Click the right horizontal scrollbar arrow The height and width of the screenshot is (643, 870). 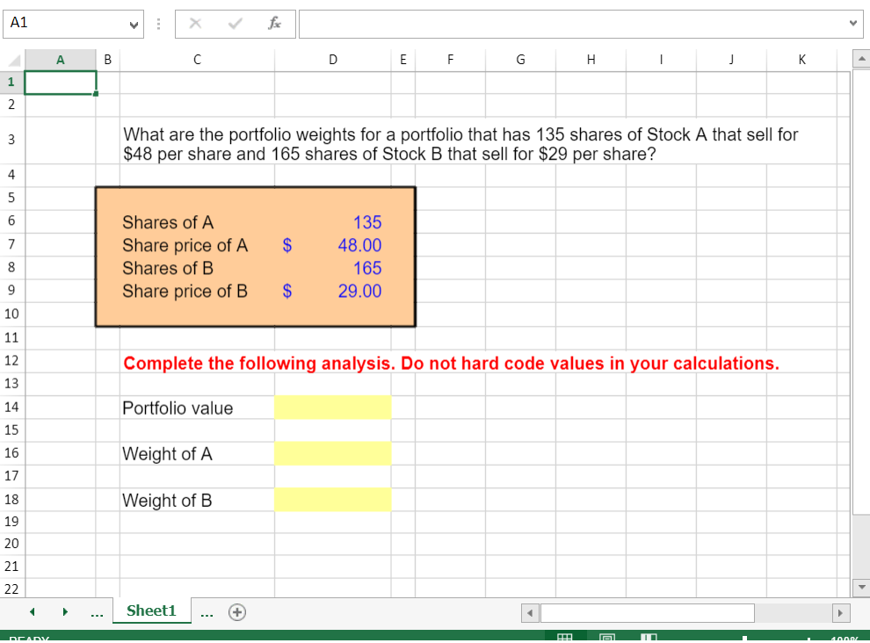pos(840,612)
